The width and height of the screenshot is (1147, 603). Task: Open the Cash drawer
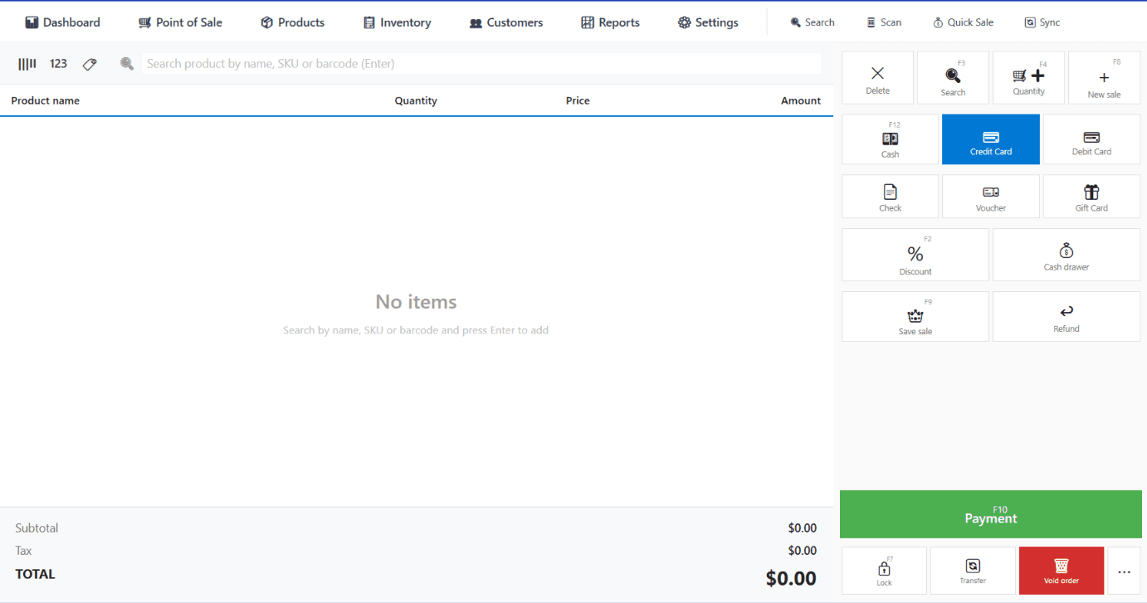pos(1066,255)
